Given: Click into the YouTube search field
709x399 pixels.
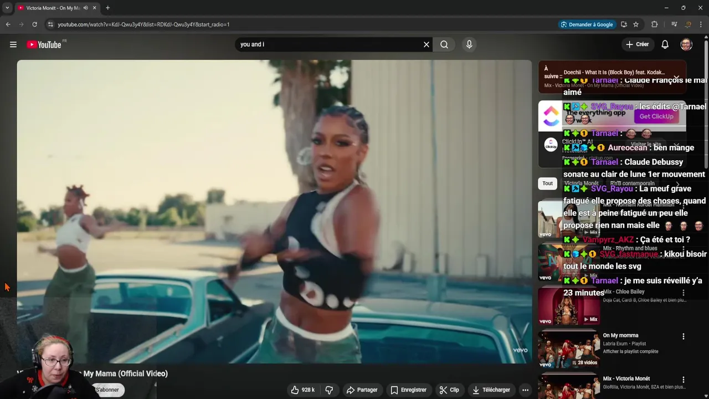Looking at the screenshot, I should (330, 44).
